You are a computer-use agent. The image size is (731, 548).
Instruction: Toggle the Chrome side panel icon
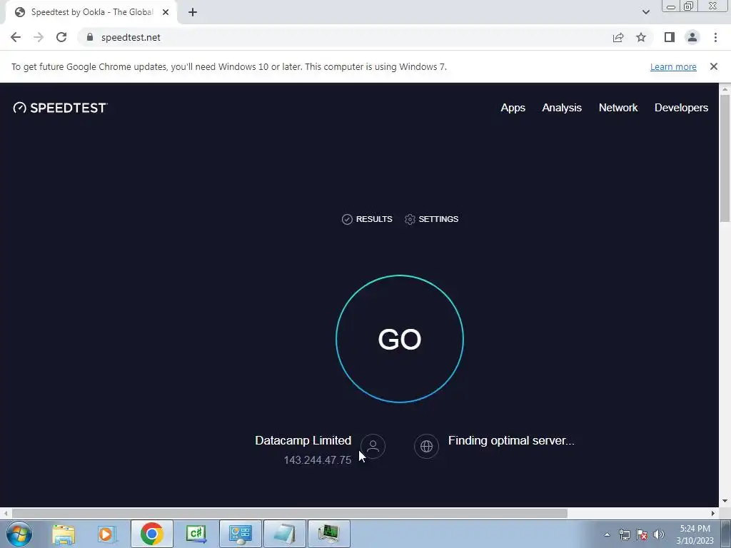pyautogui.click(x=670, y=37)
